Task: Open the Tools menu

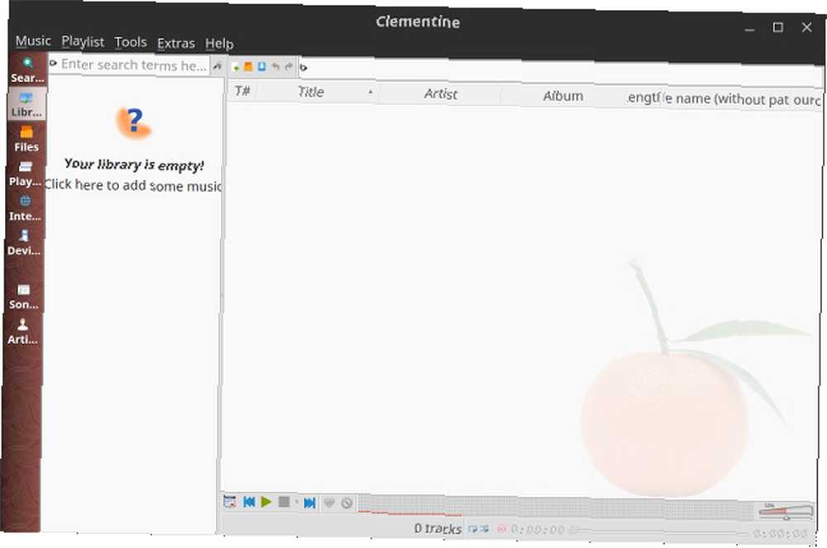Action: [131, 42]
